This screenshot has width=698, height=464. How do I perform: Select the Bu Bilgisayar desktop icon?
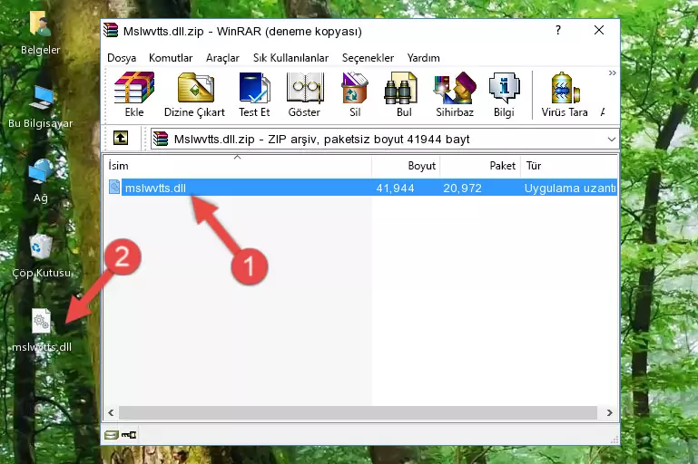point(40,107)
